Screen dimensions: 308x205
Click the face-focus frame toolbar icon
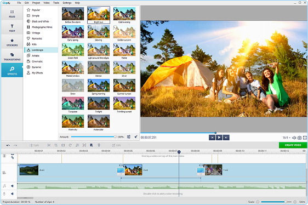84,145
